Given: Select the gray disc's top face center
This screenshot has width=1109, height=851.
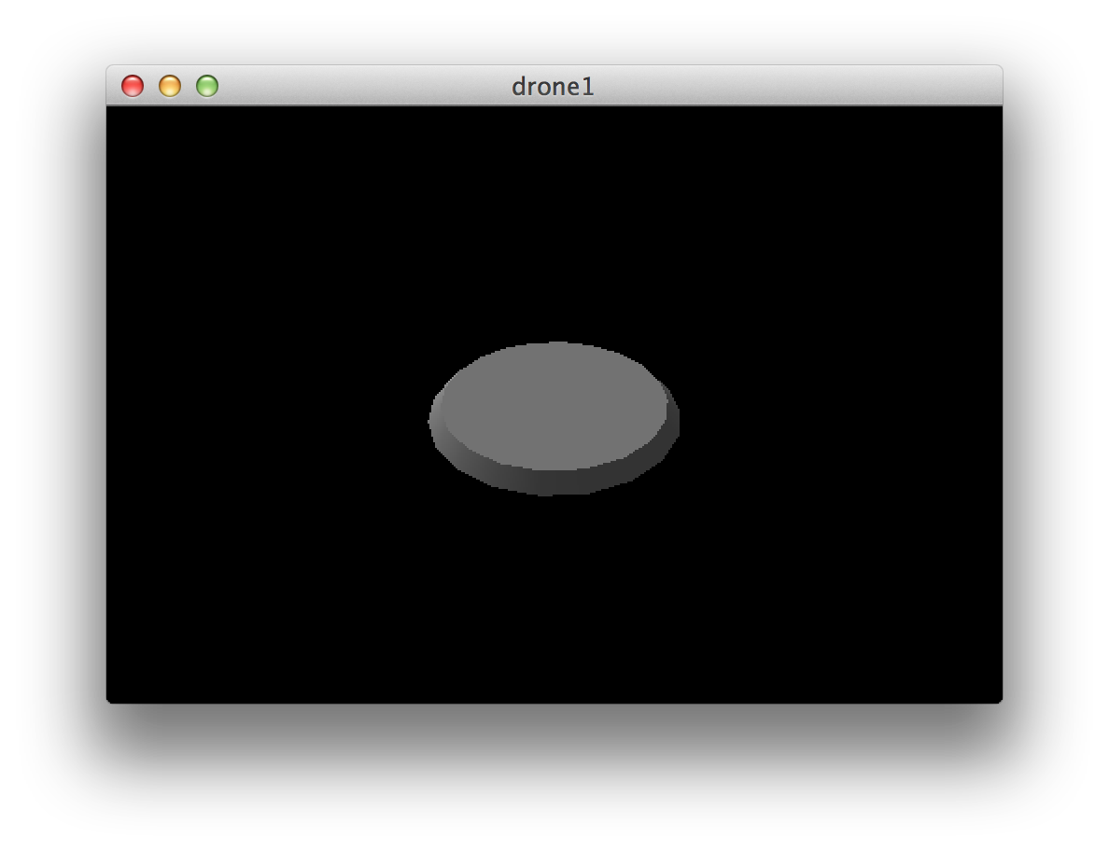Looking at the screenshot, I should tap(554, 406).
